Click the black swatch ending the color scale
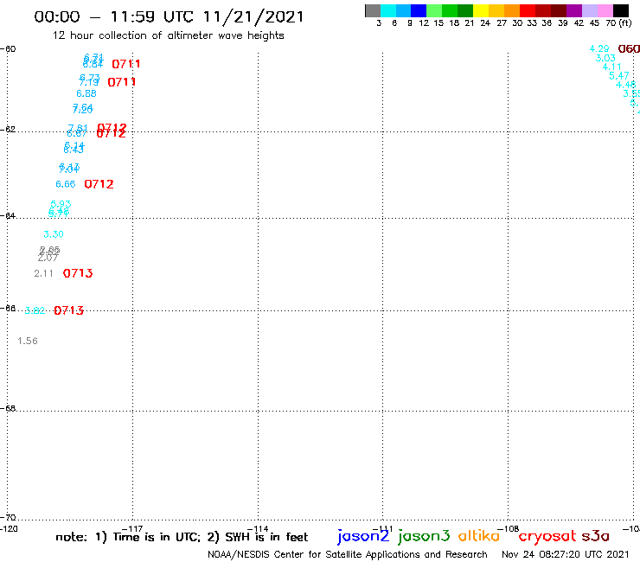 pyautogui.click(x=620, y=10)
